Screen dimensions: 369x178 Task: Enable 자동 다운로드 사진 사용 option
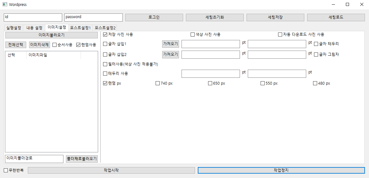point(280,34)
